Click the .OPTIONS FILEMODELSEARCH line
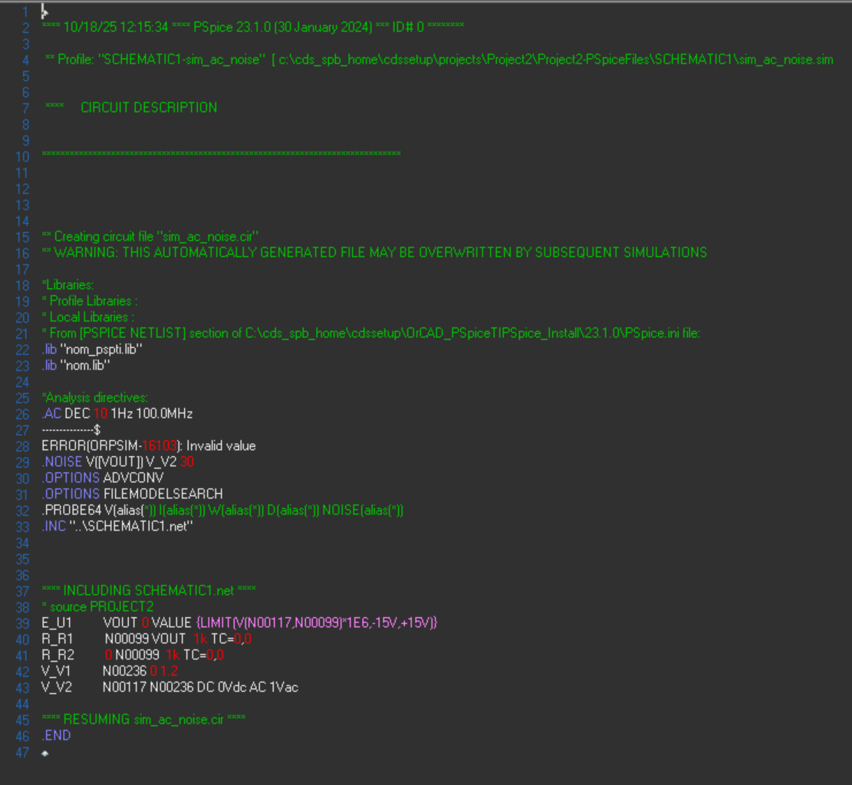This screenshot has width=852, height=785. coord(132,494)
